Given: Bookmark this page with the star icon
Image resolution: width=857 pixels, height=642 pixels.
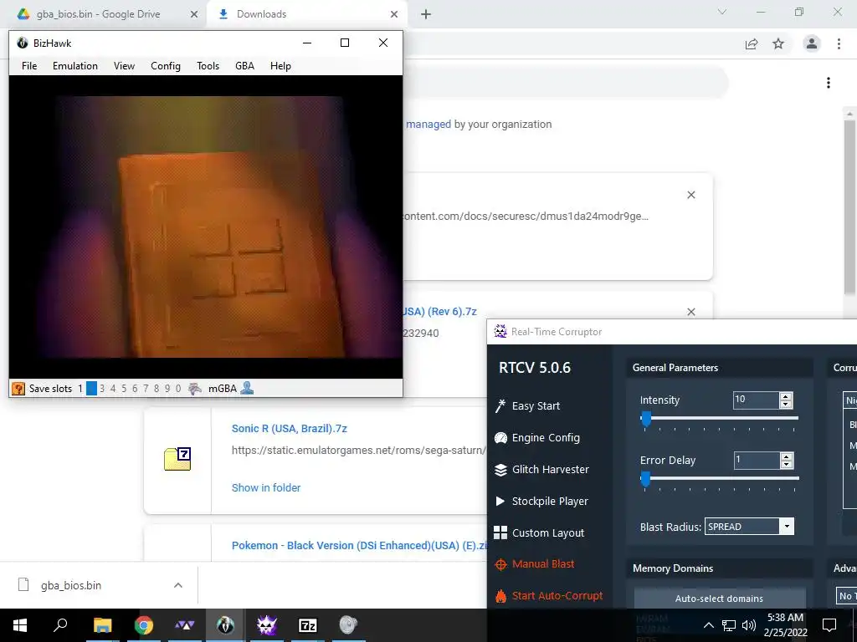Looking at the screenshot, I should point(778,43).
